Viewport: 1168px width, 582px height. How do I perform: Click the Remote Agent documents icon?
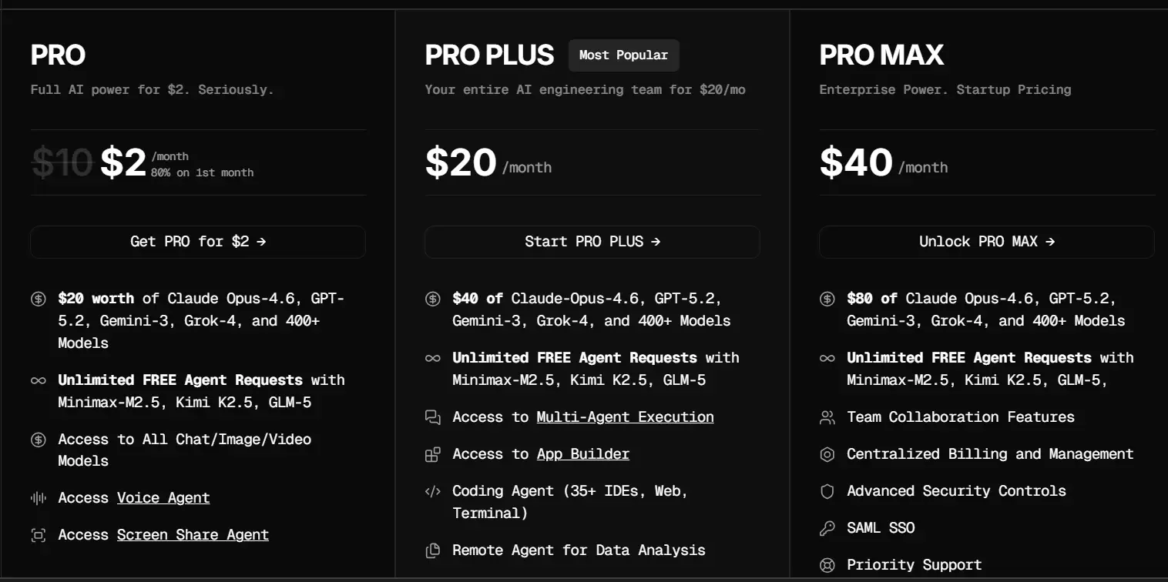(x=433, y=550)
